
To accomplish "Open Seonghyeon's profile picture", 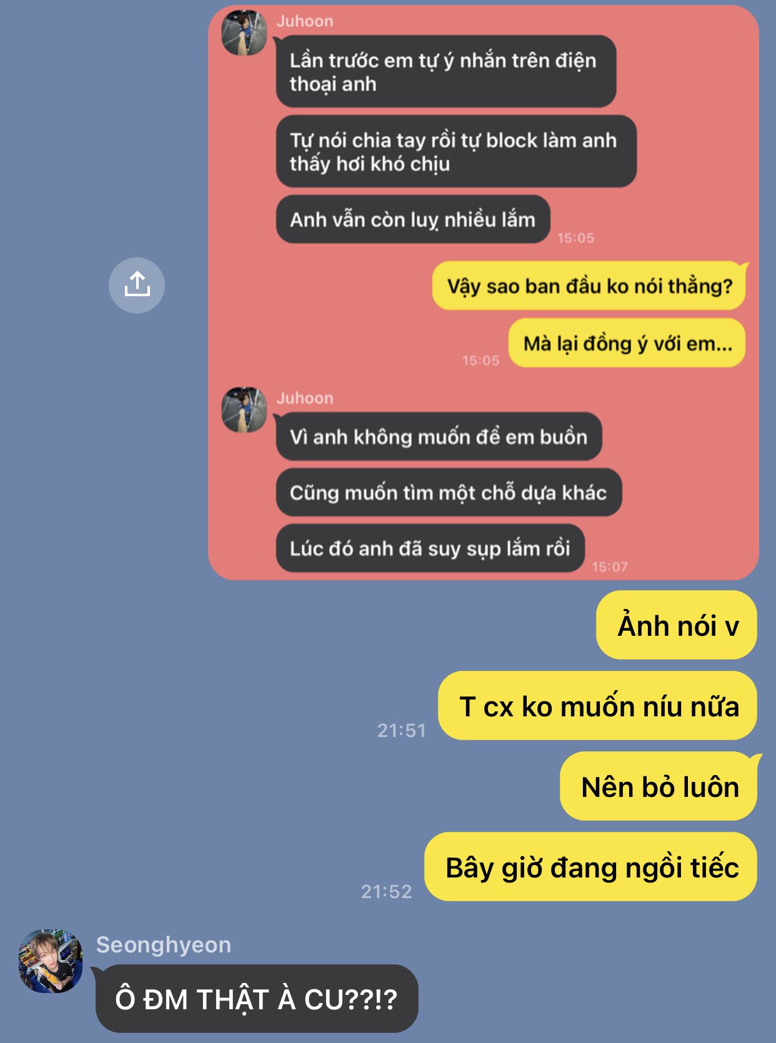I will pyautogui.click(x=51, y=961).
